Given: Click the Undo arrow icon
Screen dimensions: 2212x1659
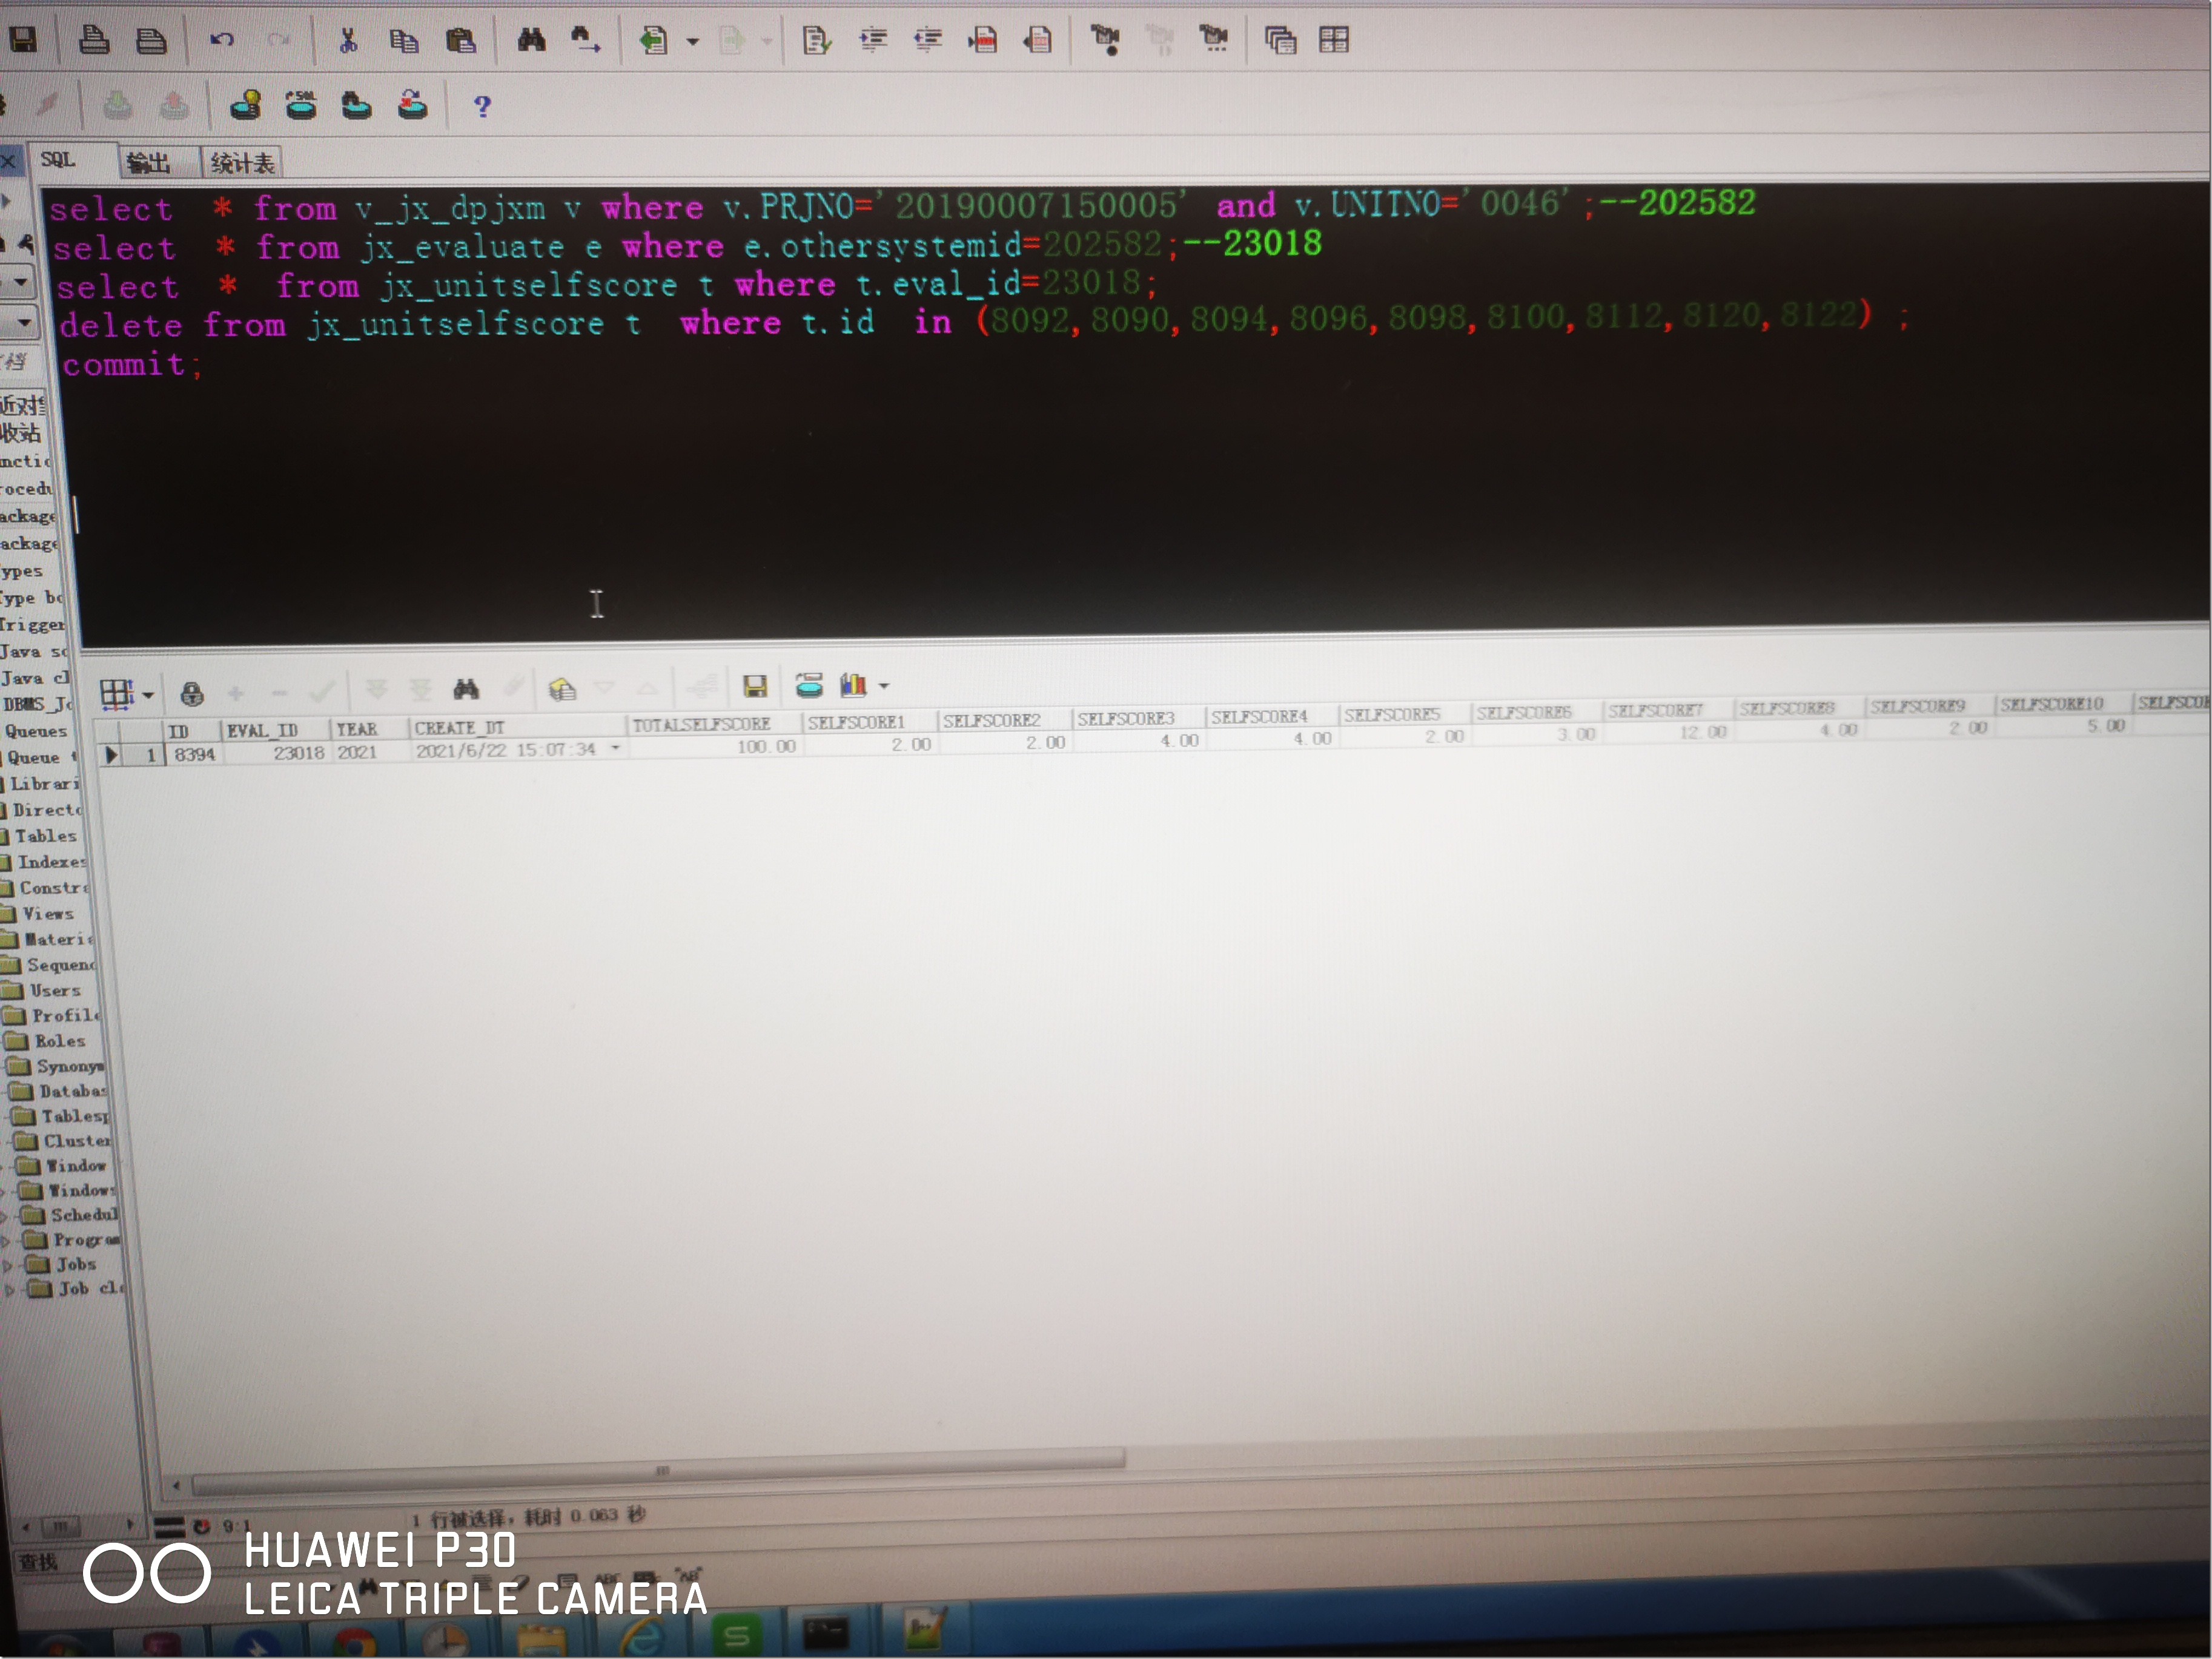Looking at the screenshot, I should (x=222, y=40).
